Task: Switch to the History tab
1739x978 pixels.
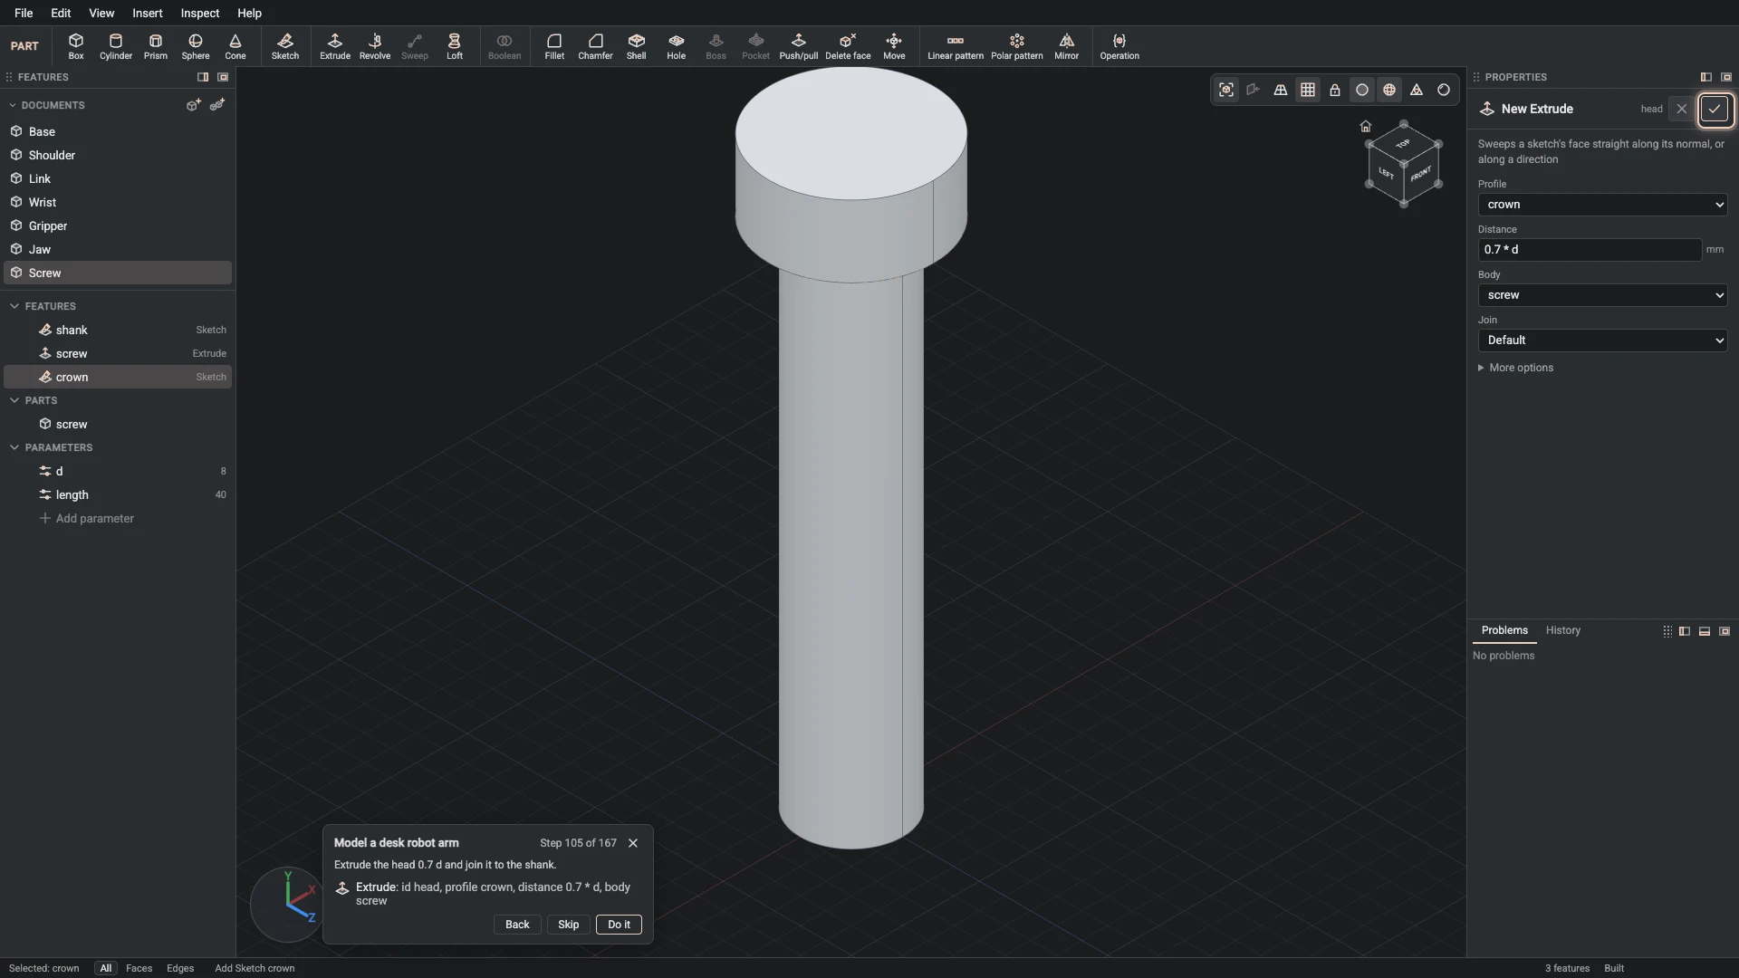Action: coord(1562,630)
